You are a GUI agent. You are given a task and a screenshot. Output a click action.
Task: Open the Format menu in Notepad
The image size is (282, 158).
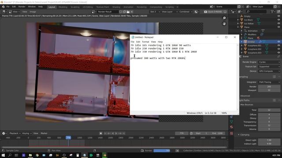145,42
